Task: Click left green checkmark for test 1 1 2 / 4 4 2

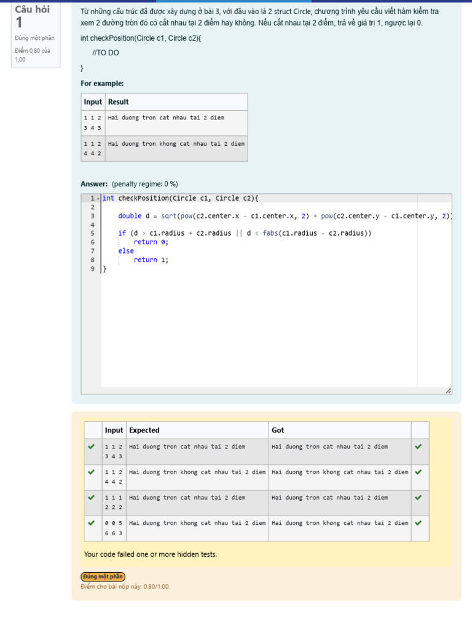Action: click(x=91, y=472)
